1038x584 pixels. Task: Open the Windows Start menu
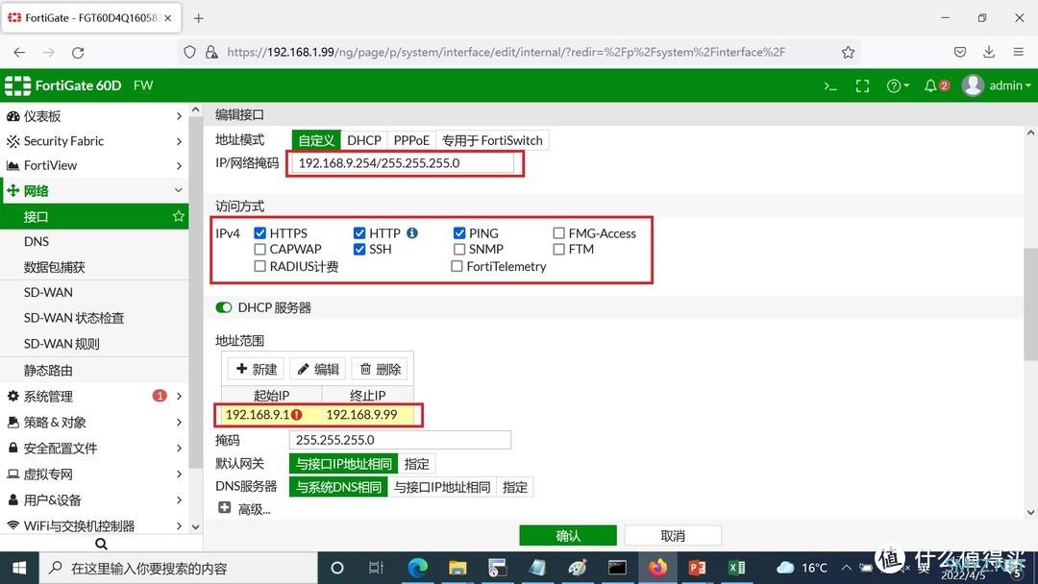(19, 568)
